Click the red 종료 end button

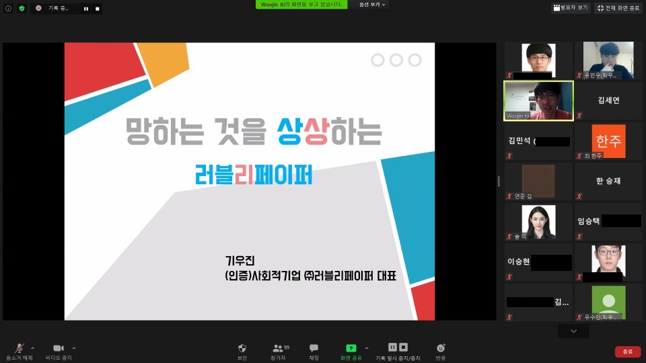coord(627,352)
